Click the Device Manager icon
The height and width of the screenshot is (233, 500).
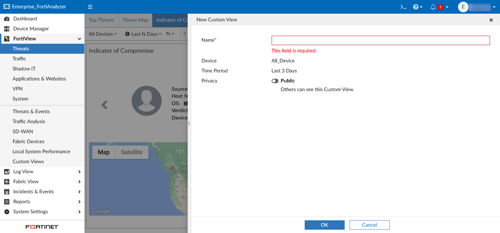pos(7,29)
